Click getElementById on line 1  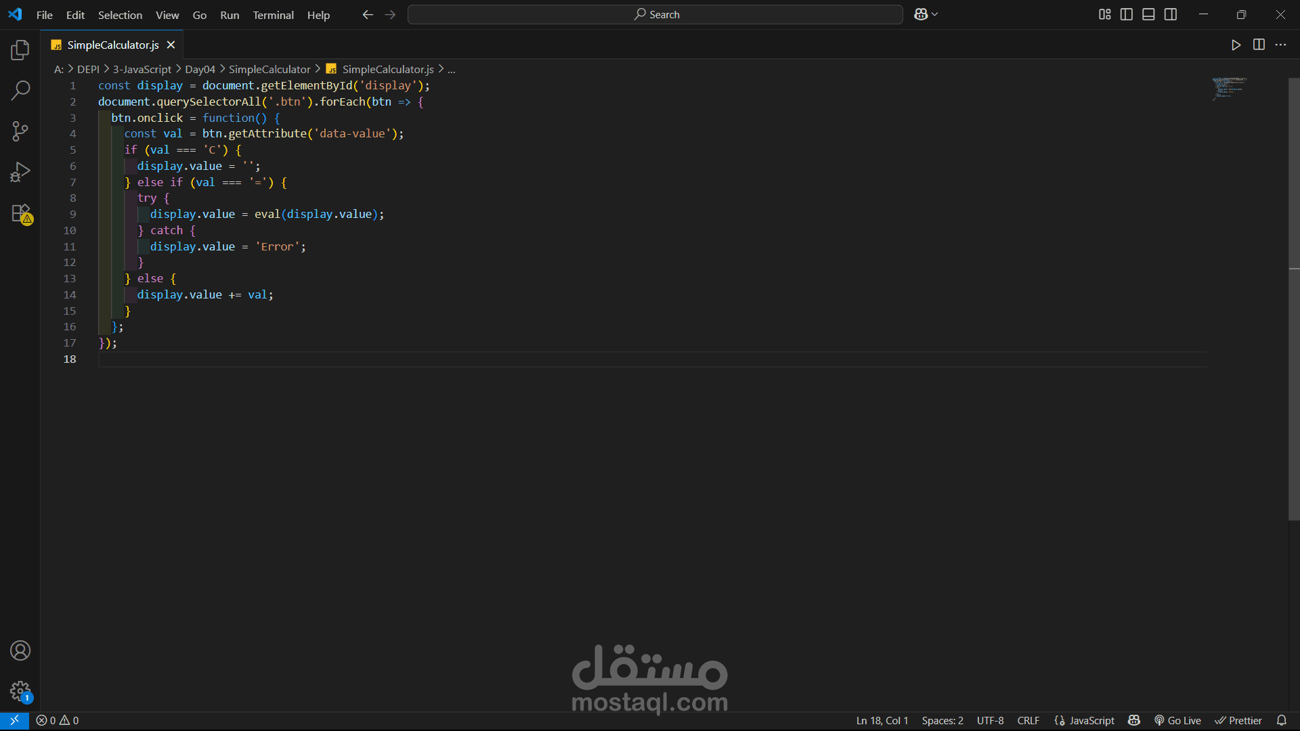(x=307, y=86)
